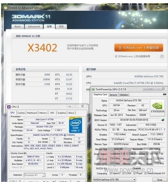Viewport: 168px width, 182px height.
Task: Open the SPD tab in CPU-Z
Action: pos(52,113)
